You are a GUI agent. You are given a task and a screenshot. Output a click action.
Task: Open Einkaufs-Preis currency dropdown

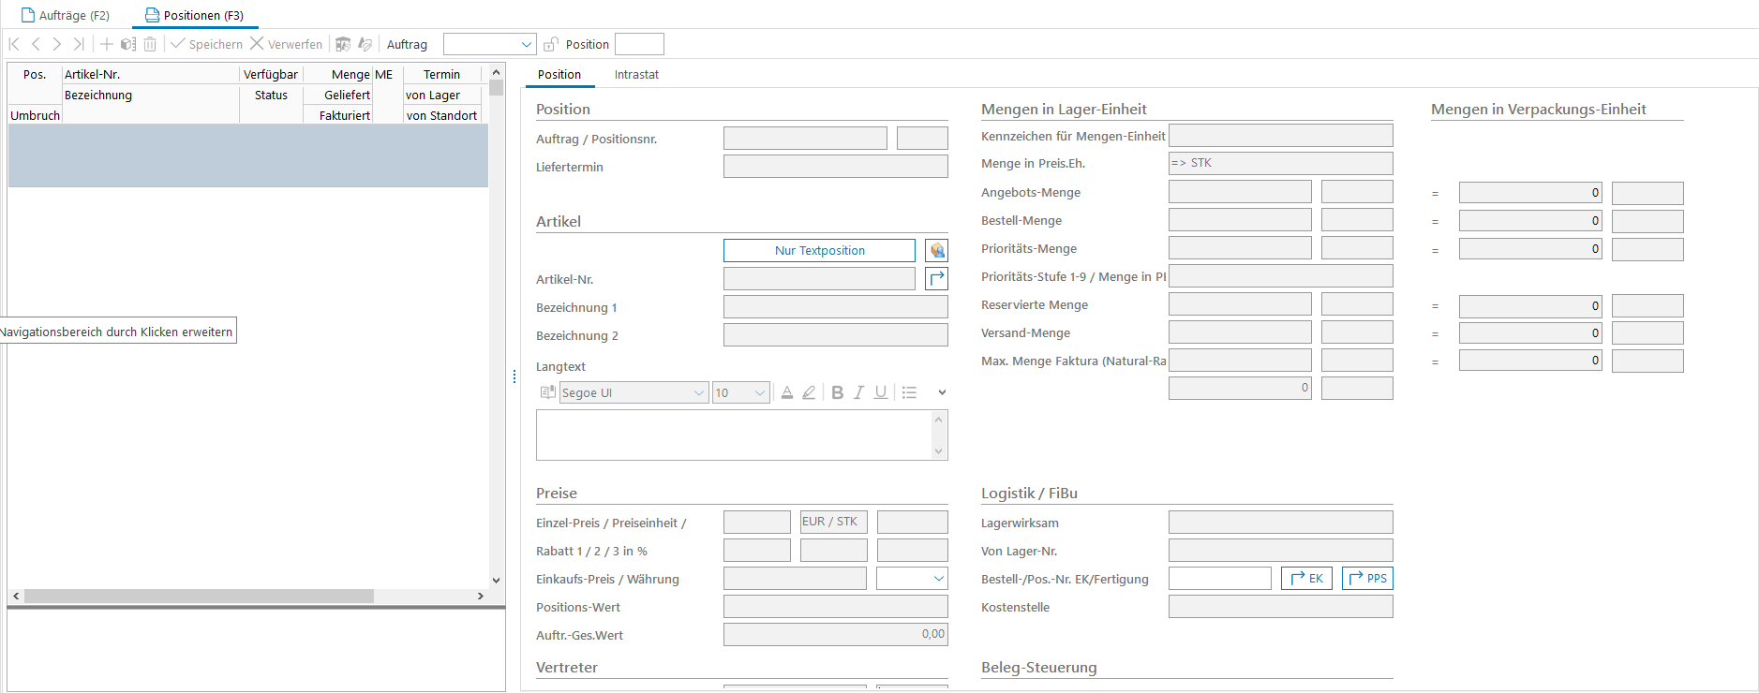point(938,579)
